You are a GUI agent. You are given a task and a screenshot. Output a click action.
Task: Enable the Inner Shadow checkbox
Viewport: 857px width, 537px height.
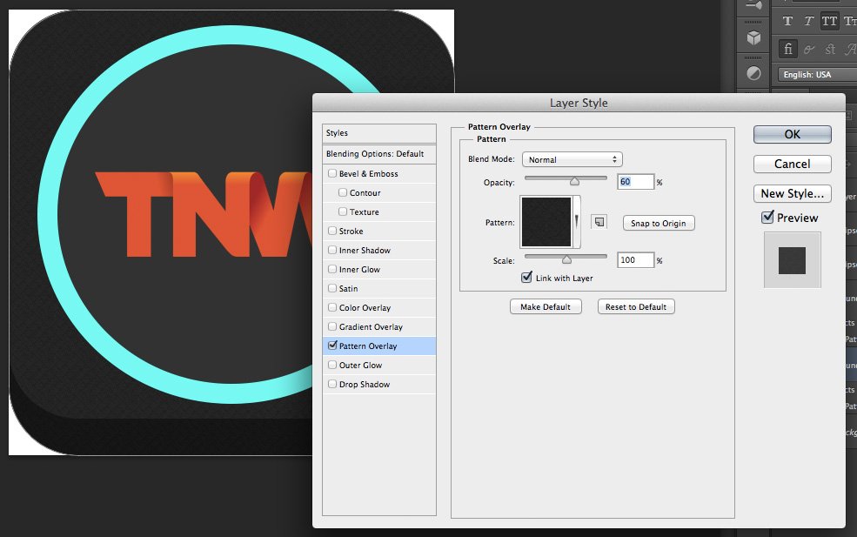click(332, 250)
